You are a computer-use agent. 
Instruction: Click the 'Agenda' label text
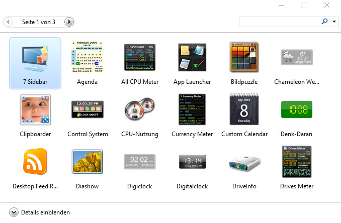(87, 82)
